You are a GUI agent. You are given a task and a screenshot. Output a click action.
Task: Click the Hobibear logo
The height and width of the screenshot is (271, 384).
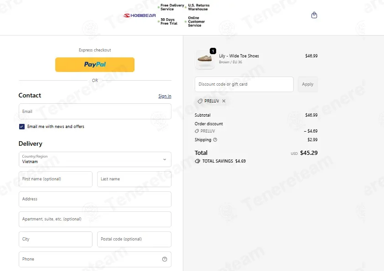140,15
